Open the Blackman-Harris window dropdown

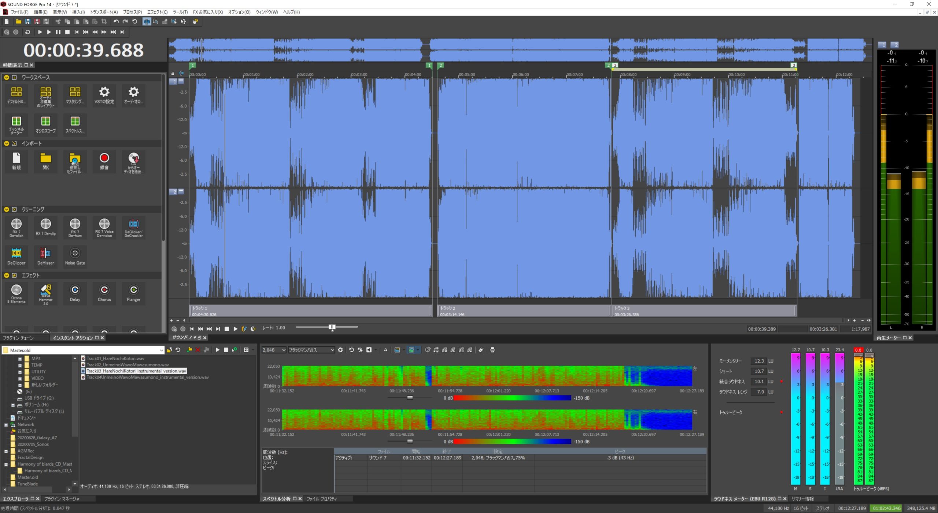[x=311, y=350]
